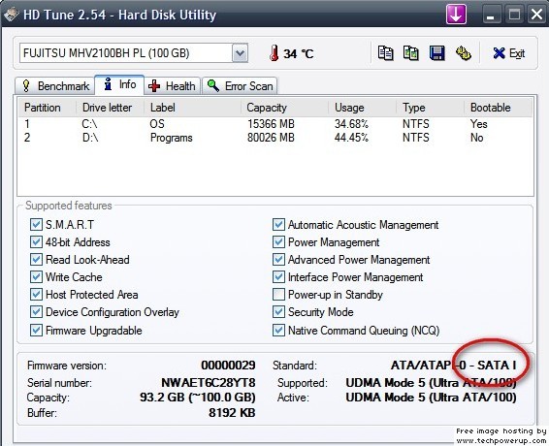Minimize the HD Tune window
549x446 pixels.
(x=491, y=15)
